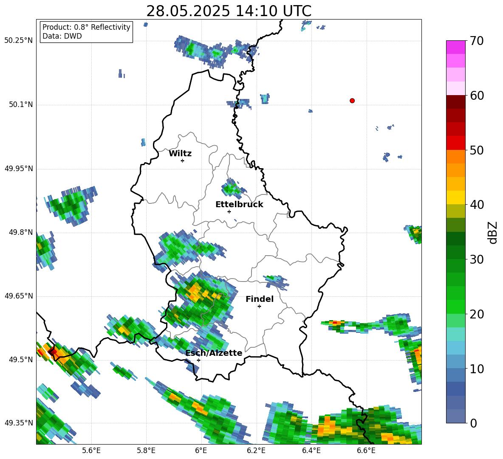503x459 pixels.
Task: Click the magenta top band of colorbar
Action: point(455,47)
